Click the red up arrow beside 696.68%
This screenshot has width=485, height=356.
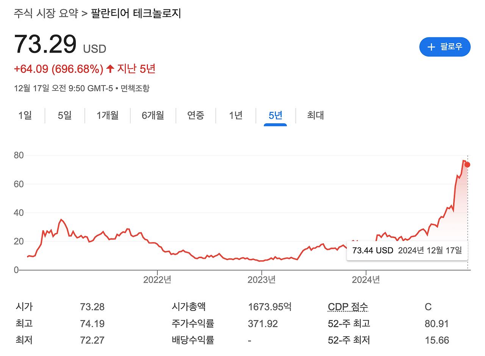click(x=110, y=69)
